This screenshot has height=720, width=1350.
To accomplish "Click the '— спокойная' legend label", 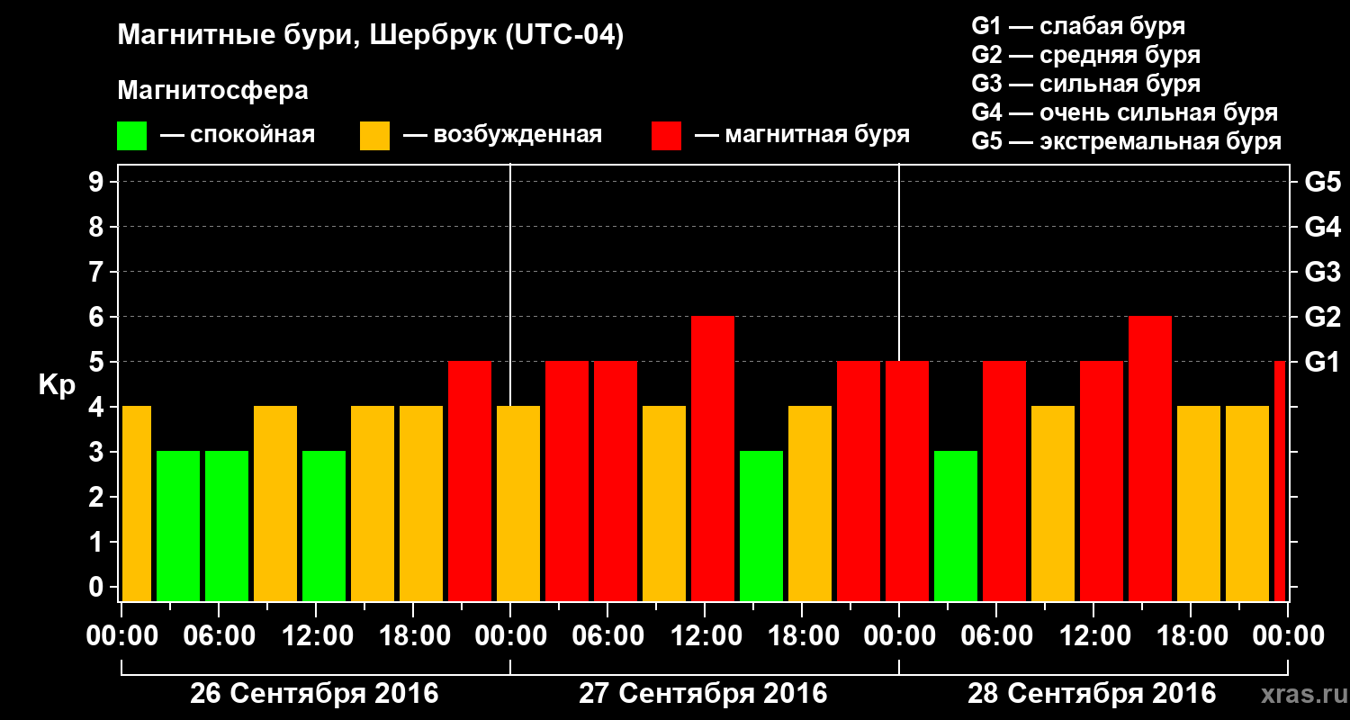I will [x=238, y=136].
